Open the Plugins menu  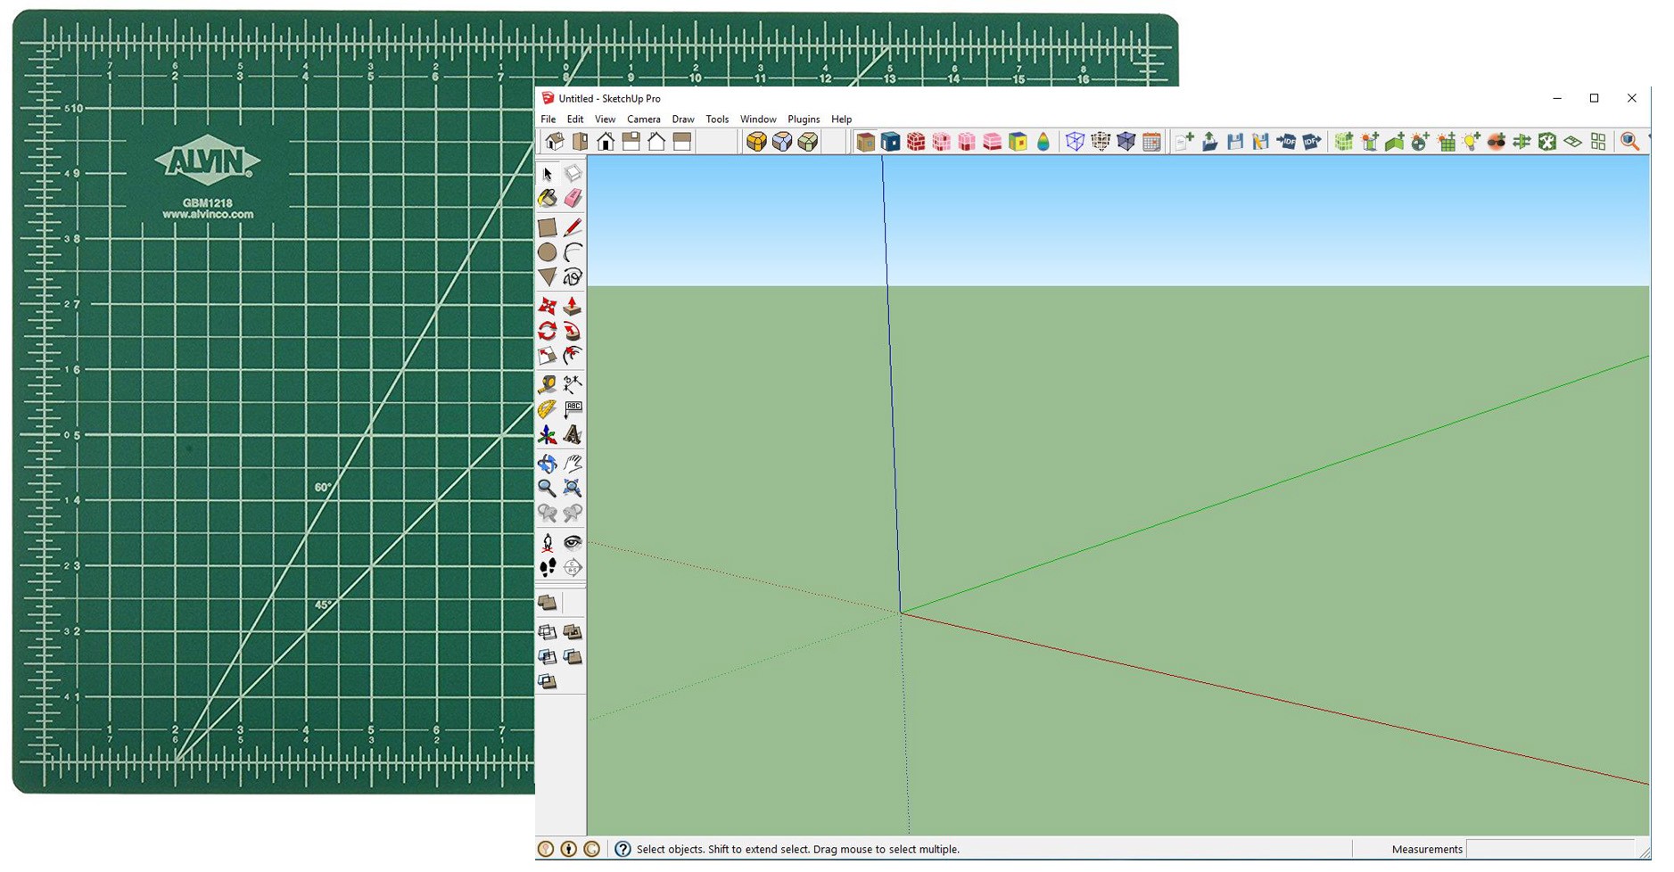804,119
